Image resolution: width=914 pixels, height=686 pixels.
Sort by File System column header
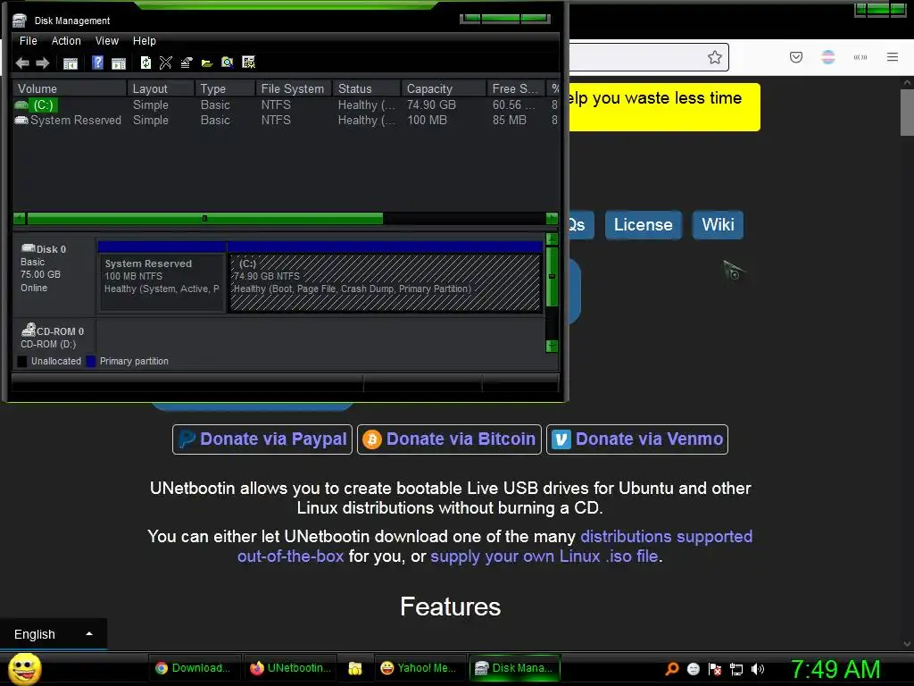point(294,88)
